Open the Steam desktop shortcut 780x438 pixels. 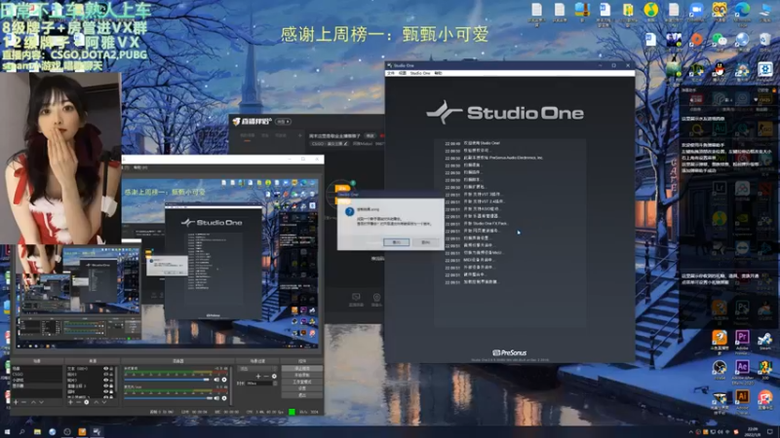pyautogui.click(x=765, y=339)
